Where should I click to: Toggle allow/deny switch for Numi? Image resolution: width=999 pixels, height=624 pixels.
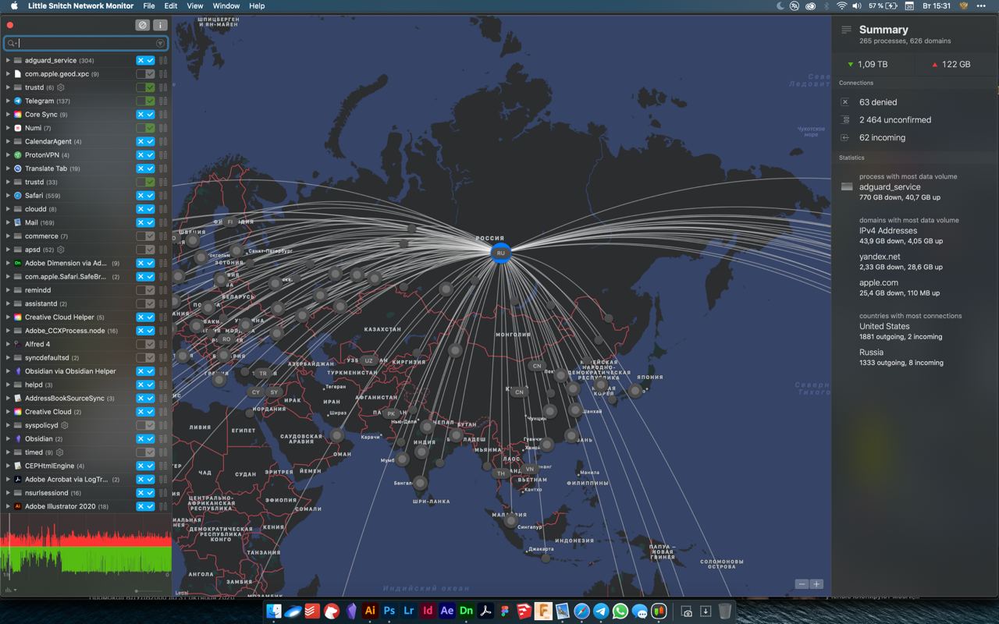(145, 128)
